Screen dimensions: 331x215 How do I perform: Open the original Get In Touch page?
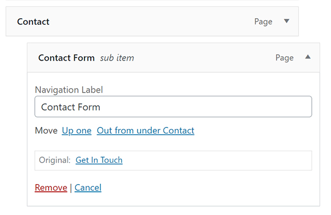[x=99, y=160]
